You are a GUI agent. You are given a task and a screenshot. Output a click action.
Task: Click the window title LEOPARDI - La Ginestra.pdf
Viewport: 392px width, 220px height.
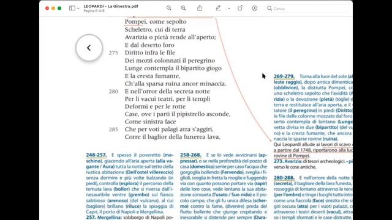111,6
